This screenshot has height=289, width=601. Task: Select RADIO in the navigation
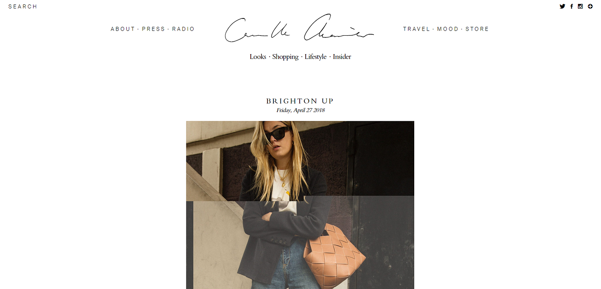point(183,29)
